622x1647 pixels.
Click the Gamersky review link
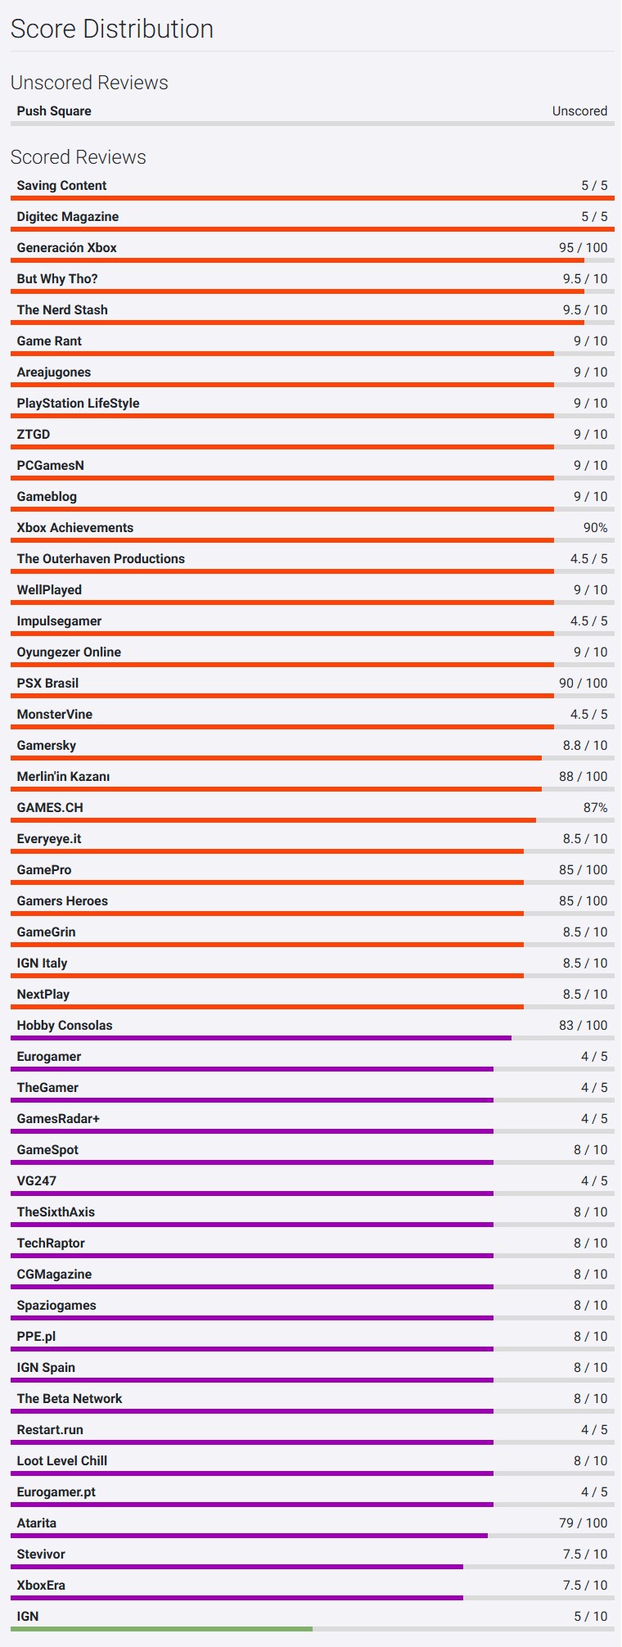point(47,746)
